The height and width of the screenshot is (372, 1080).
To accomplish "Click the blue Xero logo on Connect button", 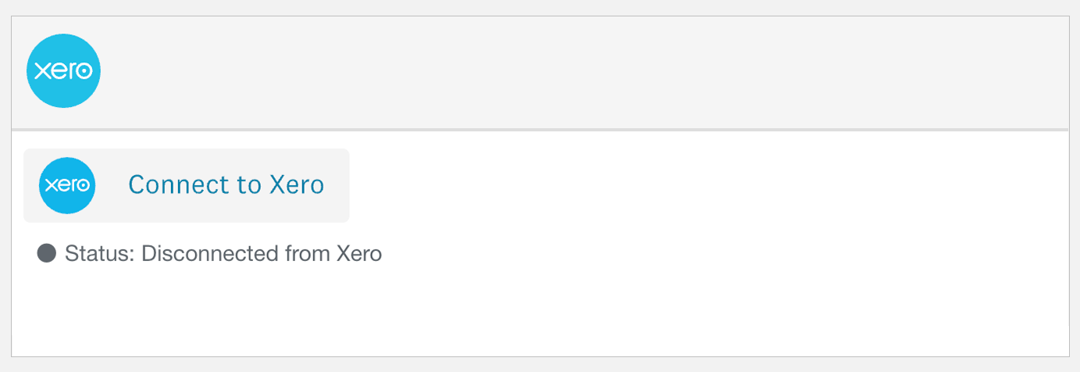I will 67,185.
